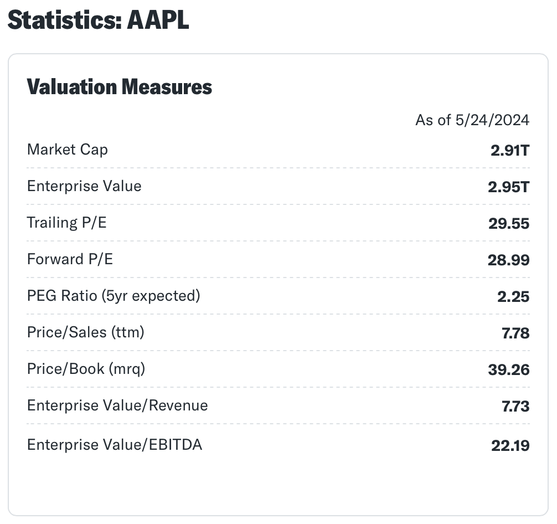The height and width of the screenshot is (524, 557).
Task: Select the Forward P/E label
Action: tap(70, 259)
